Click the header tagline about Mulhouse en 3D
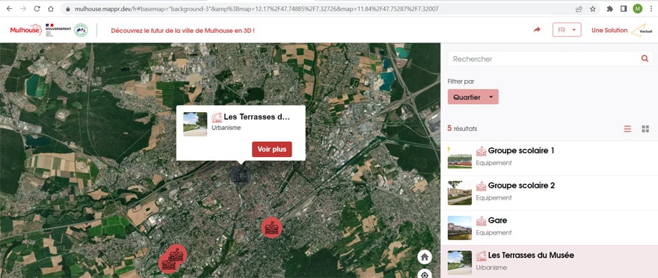Viewport: 658px width, 278px height. tap(182, 31)
